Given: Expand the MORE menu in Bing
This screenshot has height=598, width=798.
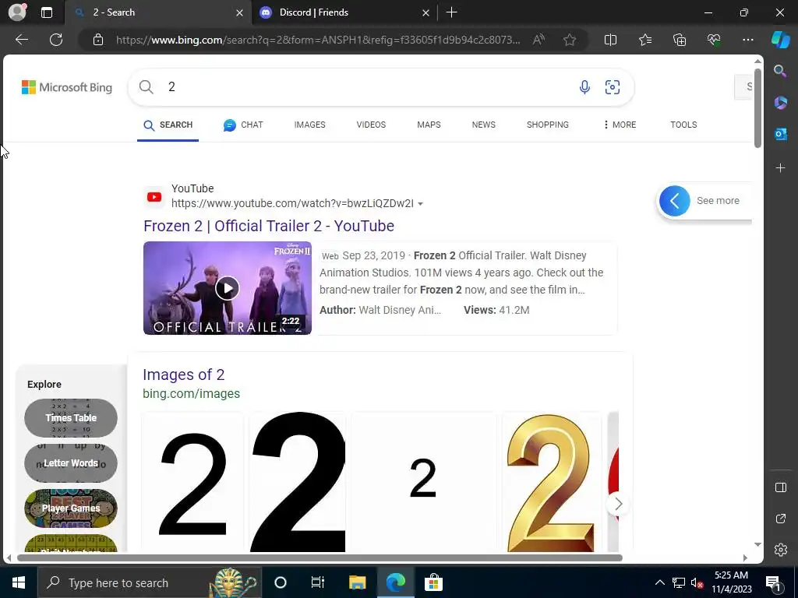Looking at the screenshot, I should (x=620, y=125).
